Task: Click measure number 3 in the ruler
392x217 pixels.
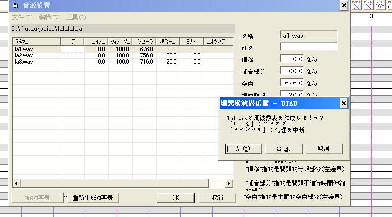Action: (x=371, y=16)
